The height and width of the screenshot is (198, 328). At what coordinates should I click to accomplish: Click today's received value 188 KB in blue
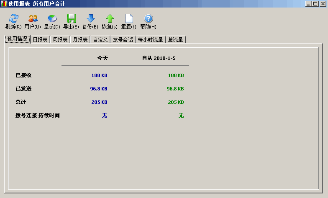(x=100, y=75)
